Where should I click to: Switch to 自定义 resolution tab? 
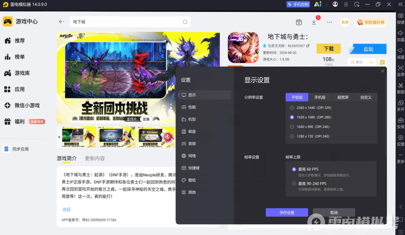click(x=366, y=97)
